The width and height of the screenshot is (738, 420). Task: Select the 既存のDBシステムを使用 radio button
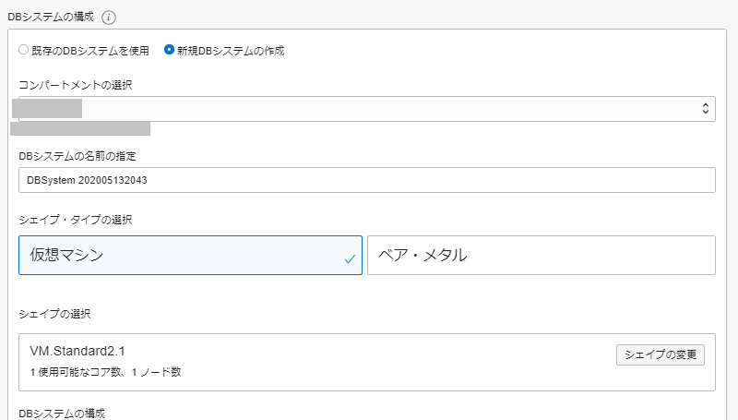point(24,50)
